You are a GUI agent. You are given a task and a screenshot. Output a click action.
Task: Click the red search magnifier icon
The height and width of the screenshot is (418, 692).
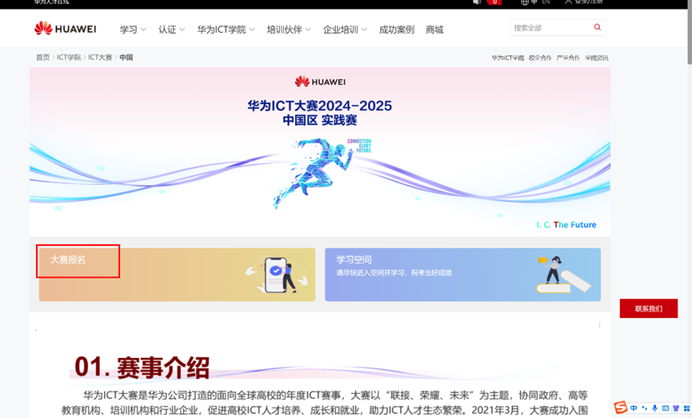pos(597,28)
